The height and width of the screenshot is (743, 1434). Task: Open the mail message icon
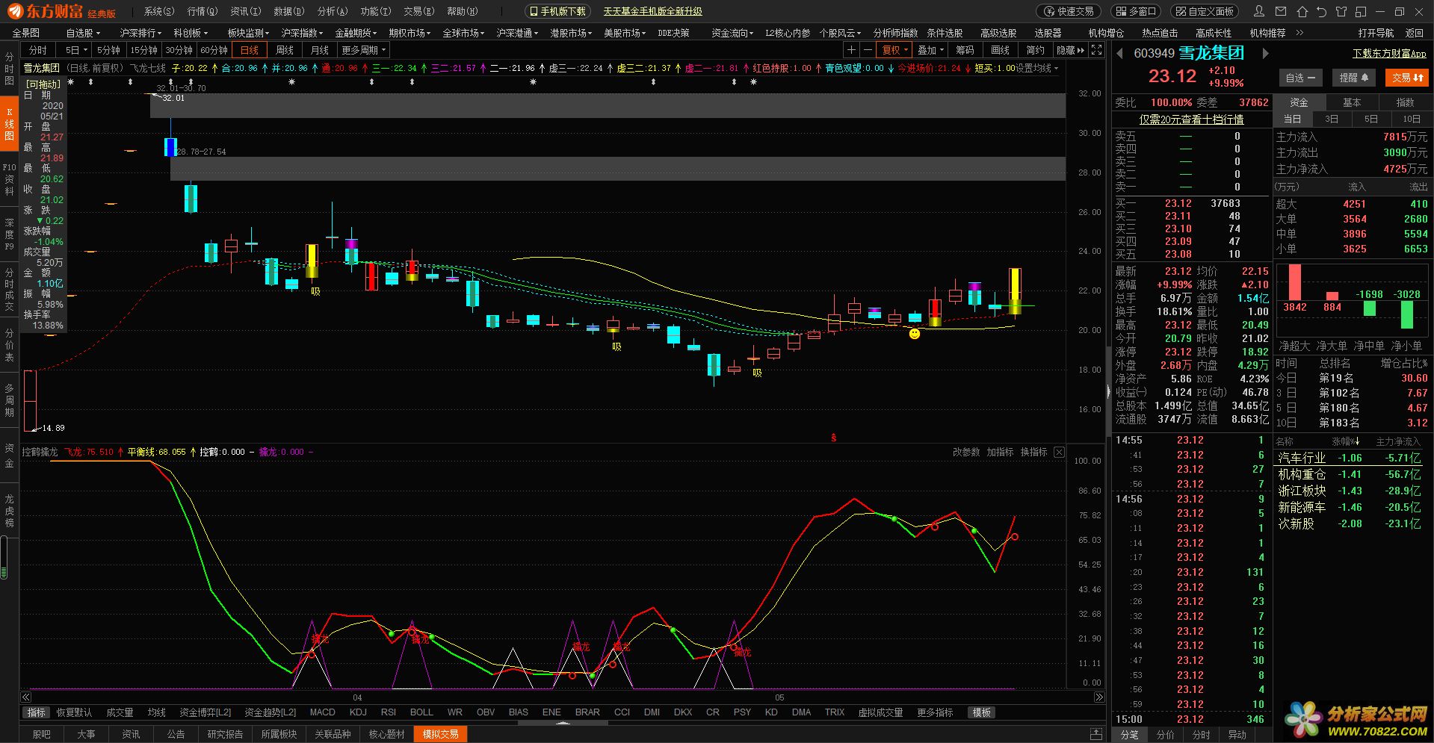click(x=1282, y=11)
